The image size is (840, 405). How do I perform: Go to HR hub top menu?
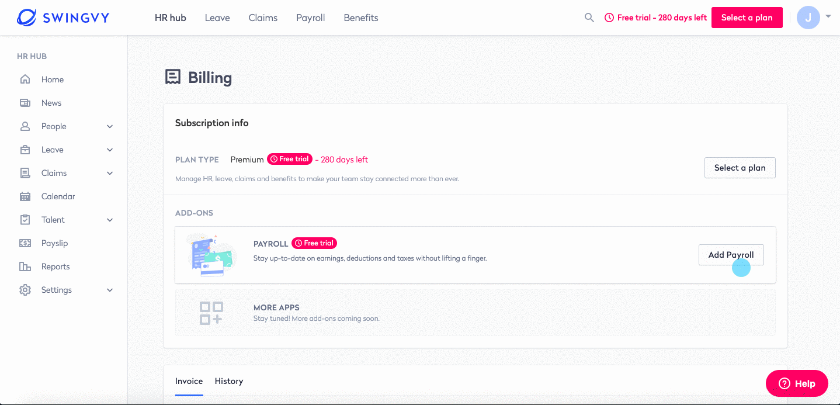(x=171, y=18)
